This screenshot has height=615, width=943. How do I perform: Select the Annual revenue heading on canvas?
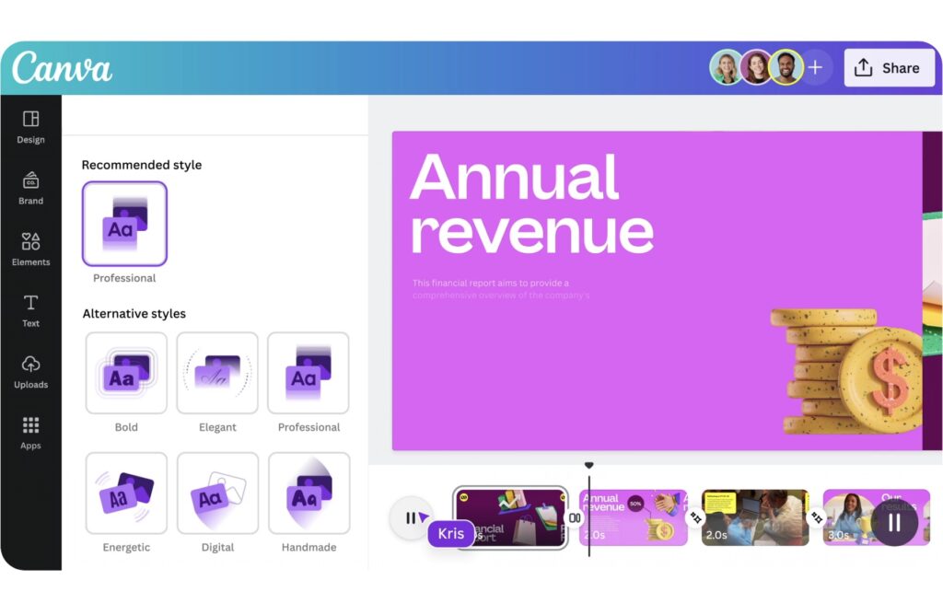531,203
